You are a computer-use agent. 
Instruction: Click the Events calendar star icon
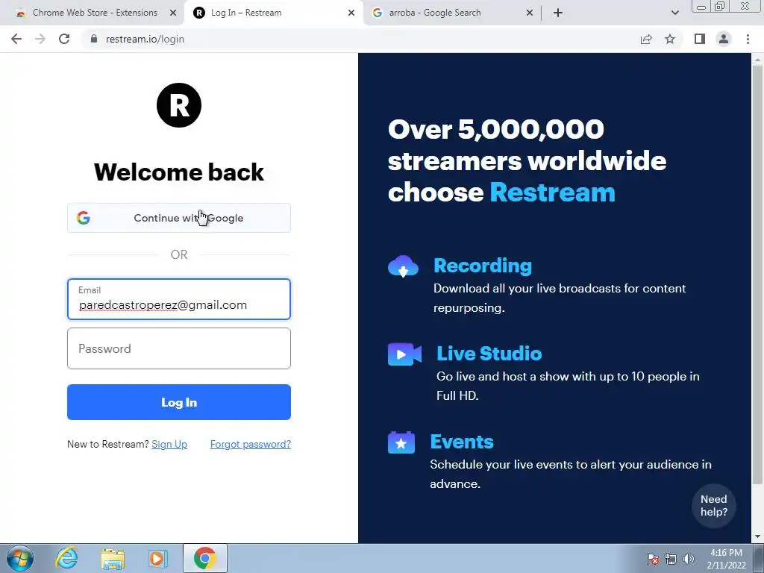pyautogui.click(x=401, y=442)
